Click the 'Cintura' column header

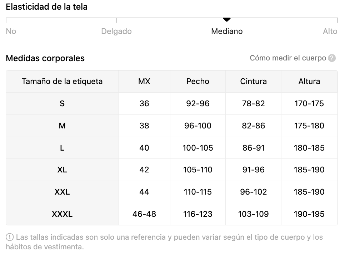tap(254, 81)
